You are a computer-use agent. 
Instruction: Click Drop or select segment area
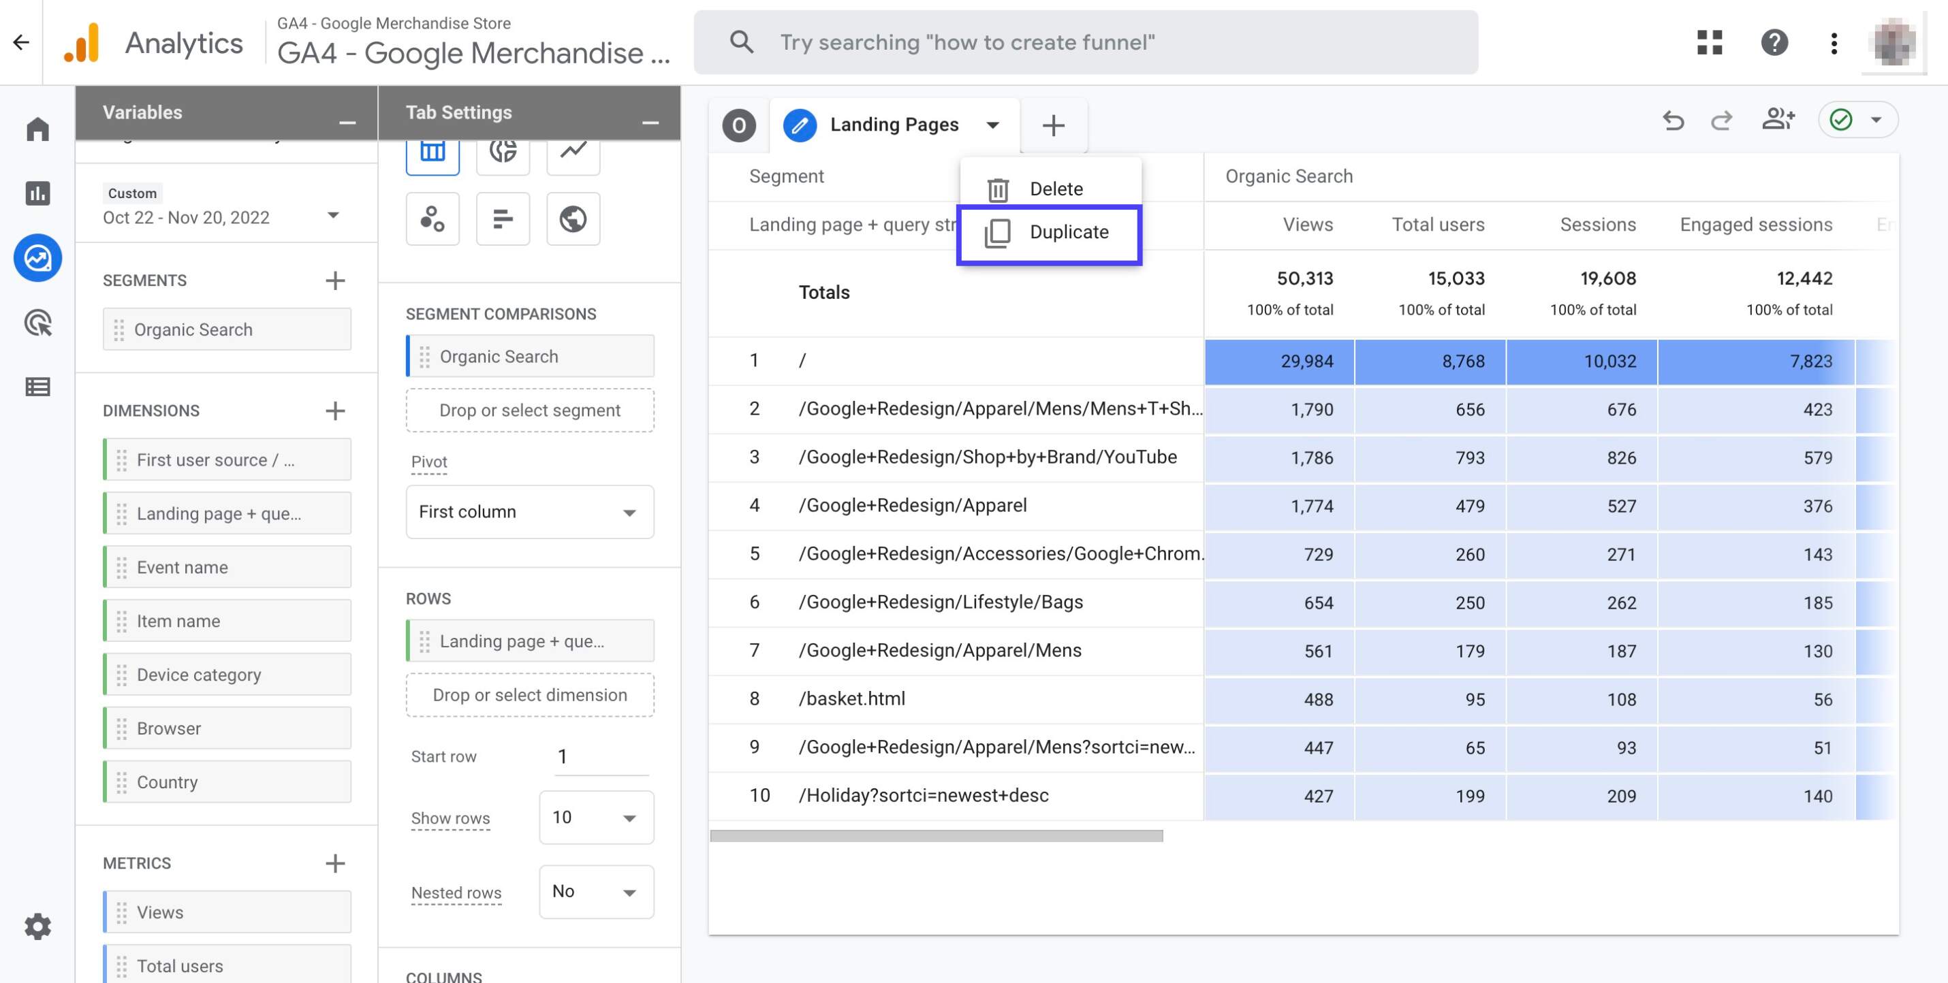click(529, 410)
